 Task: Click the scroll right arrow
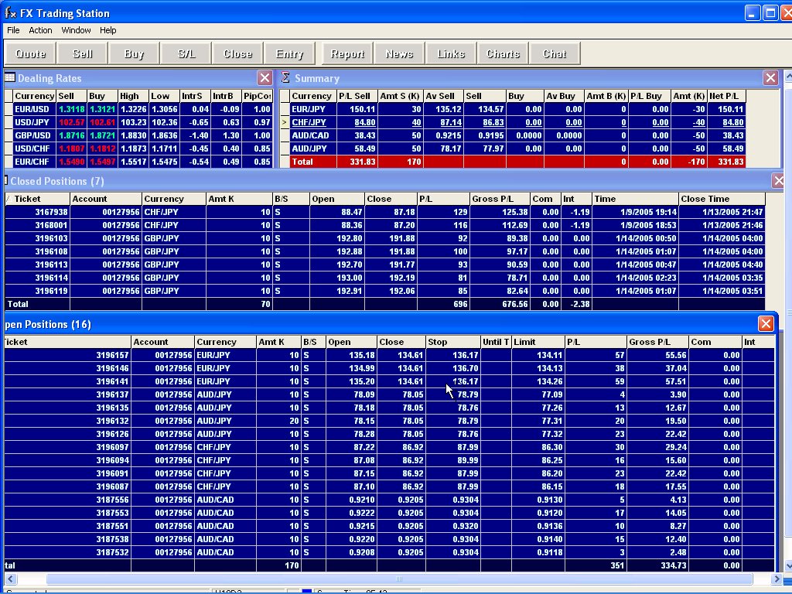[777, 579]
